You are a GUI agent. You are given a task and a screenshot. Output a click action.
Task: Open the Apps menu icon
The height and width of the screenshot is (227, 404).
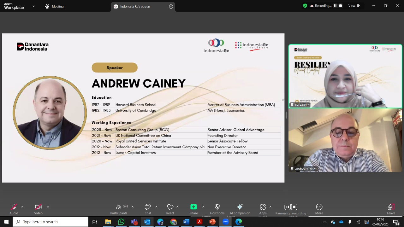click(x=263, y=207)
